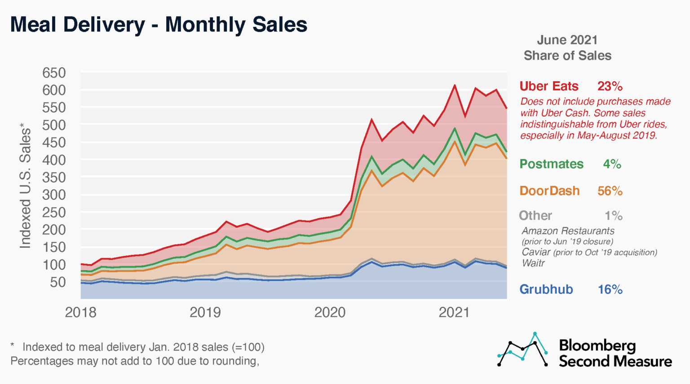
Task: Click the 200 y-axis tick label
Action: tap(54, 230)
